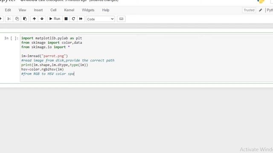This screenshot has height=153, width=273.
Task: Click the 'from skimage.io import *' line
Action: (x=46, y=47)
